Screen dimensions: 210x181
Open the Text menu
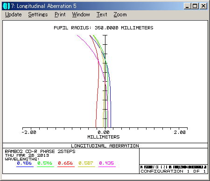coord(102,14)
